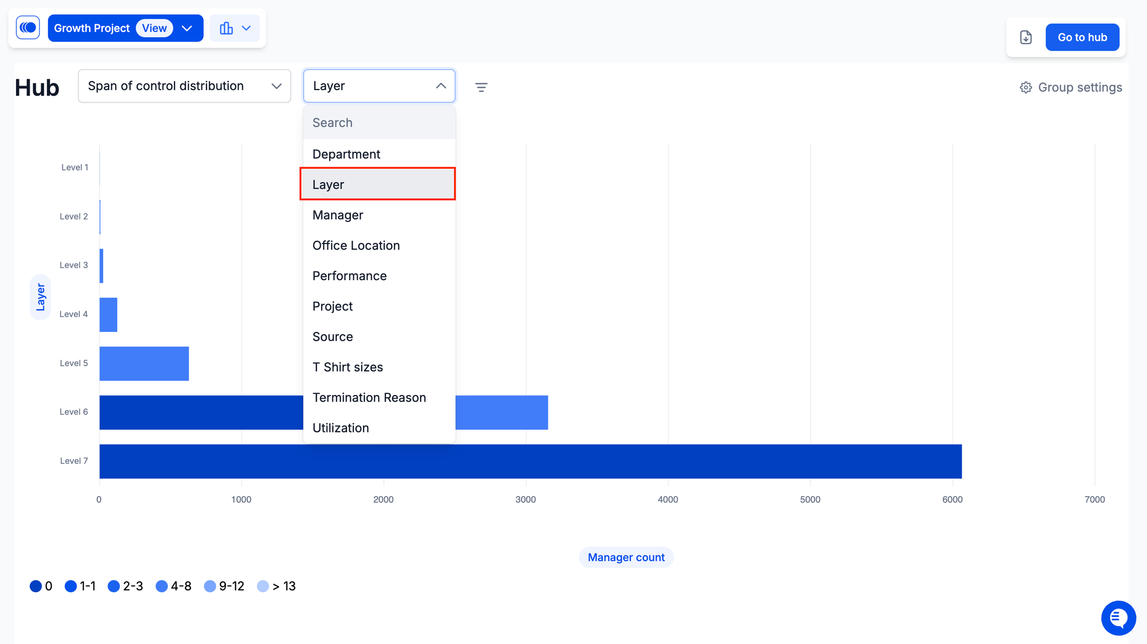1147x644 pixels.
Task: Open Span of control distribution dropdown
Action: pyautogui.click(x=184, y=86)
